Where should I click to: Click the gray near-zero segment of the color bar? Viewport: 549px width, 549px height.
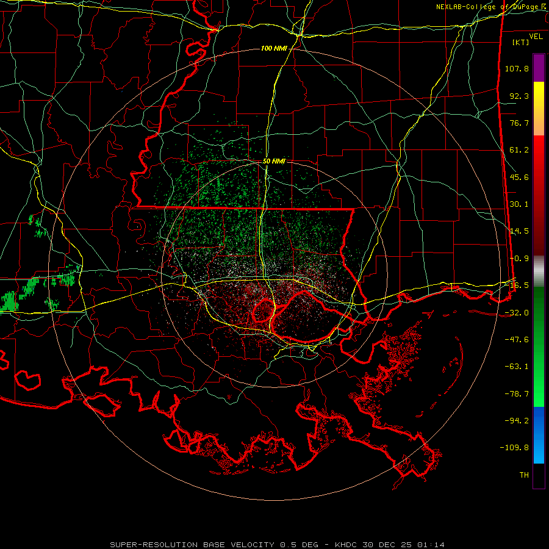539,271
